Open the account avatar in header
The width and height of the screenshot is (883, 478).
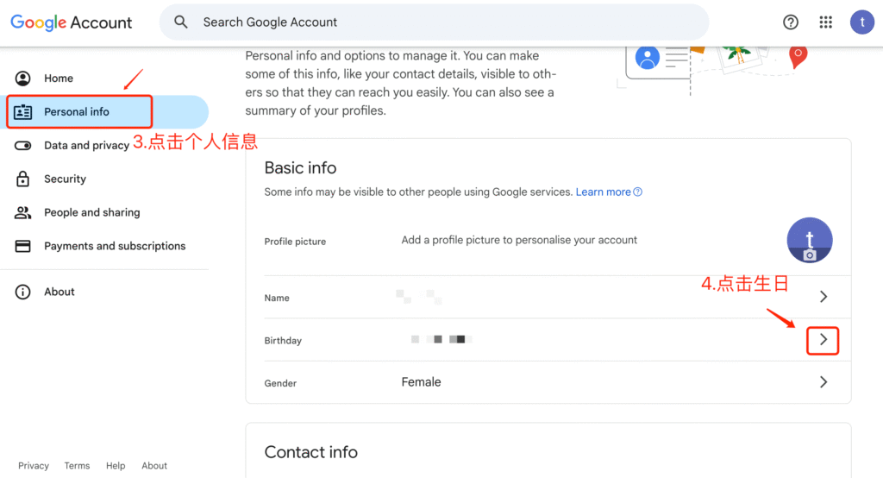pos(862,22)
